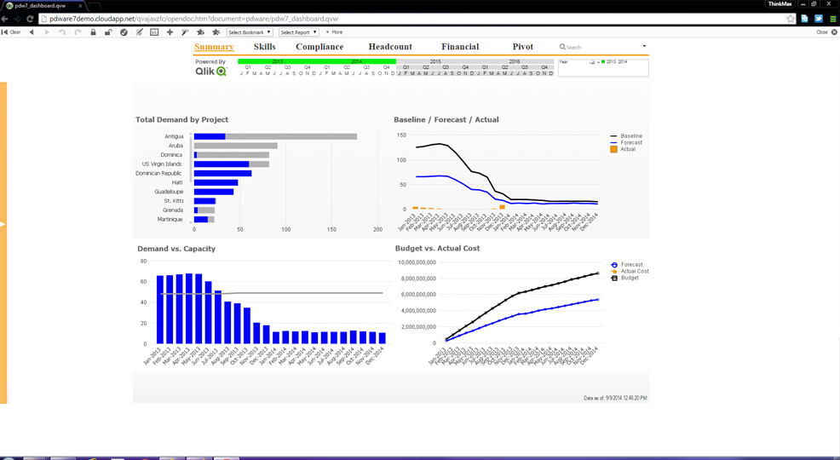Switch to the Summary tab
840x460 pixels.
pyautogui.click(x=214, y=47)
